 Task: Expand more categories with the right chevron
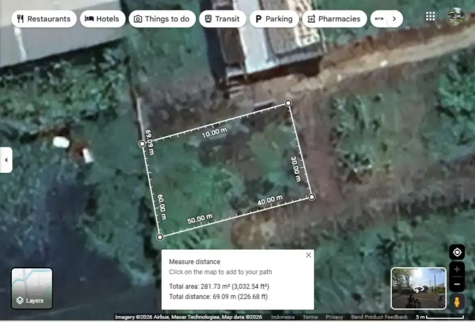(x=395, y=19)
